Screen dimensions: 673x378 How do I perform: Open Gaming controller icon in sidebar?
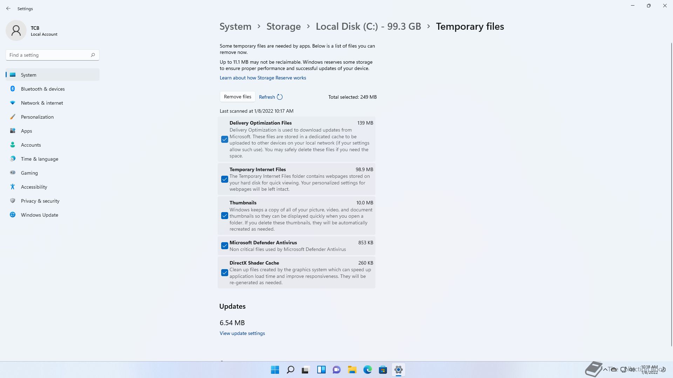[13, 173]
